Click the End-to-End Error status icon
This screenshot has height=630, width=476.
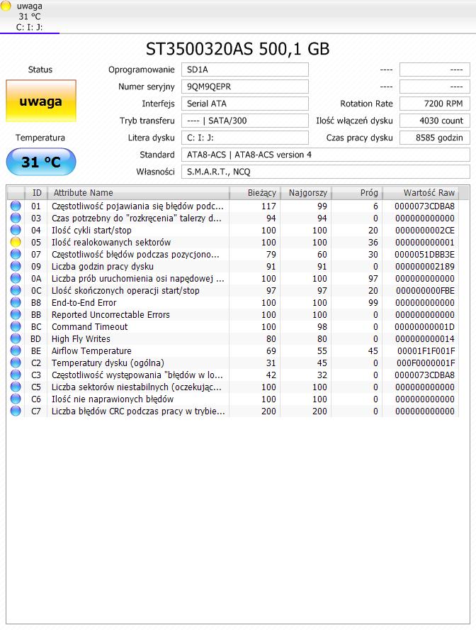[x=16, y=302]
